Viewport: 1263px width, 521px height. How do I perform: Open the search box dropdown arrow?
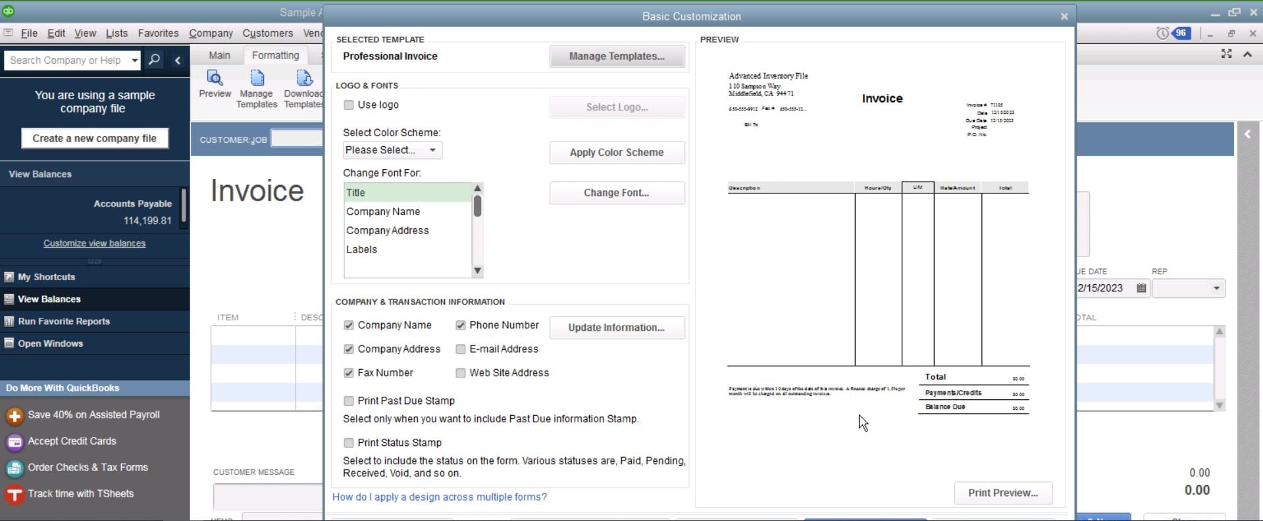coord(134,60)
